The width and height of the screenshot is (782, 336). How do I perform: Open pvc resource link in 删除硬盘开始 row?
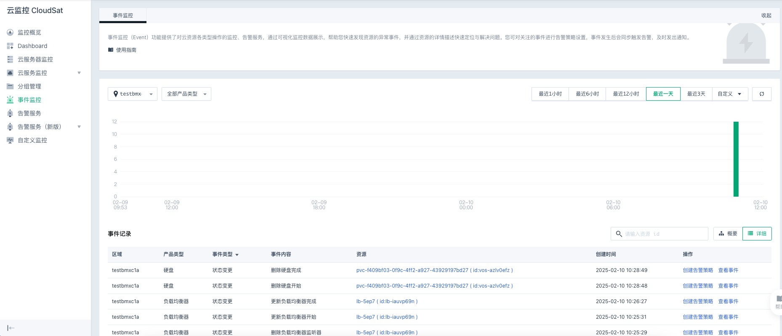434,286
